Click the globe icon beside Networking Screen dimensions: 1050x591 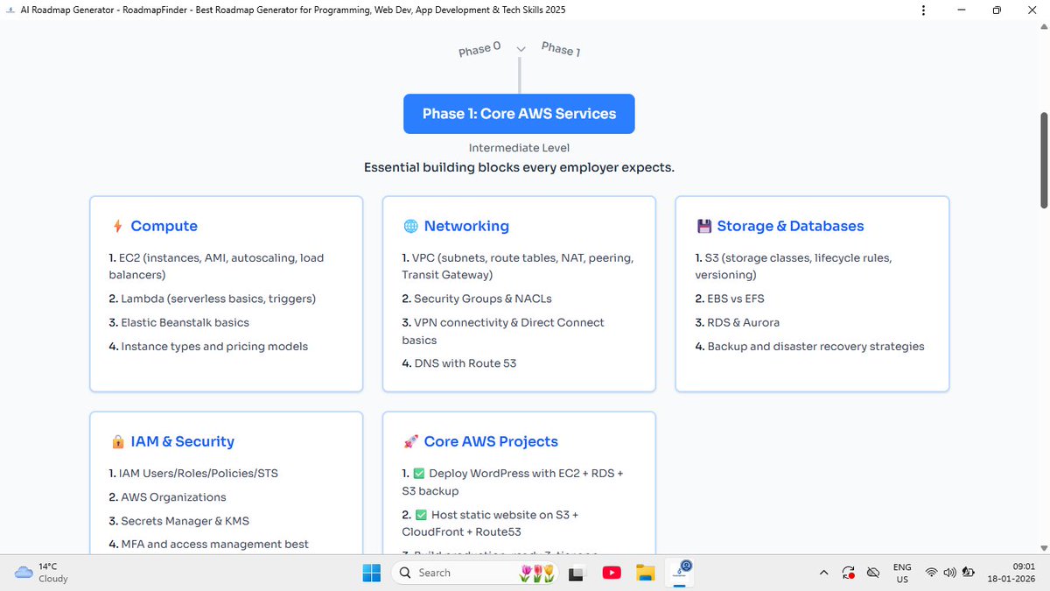point(410,226)
